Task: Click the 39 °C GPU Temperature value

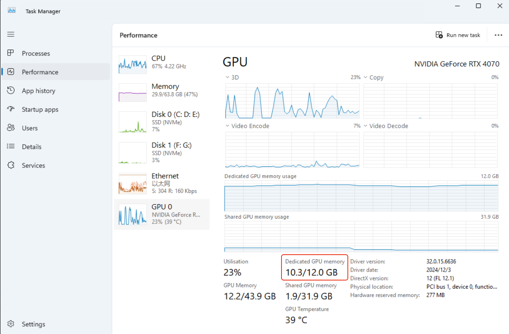Action: pyautogui.click(x=296, y=320)
